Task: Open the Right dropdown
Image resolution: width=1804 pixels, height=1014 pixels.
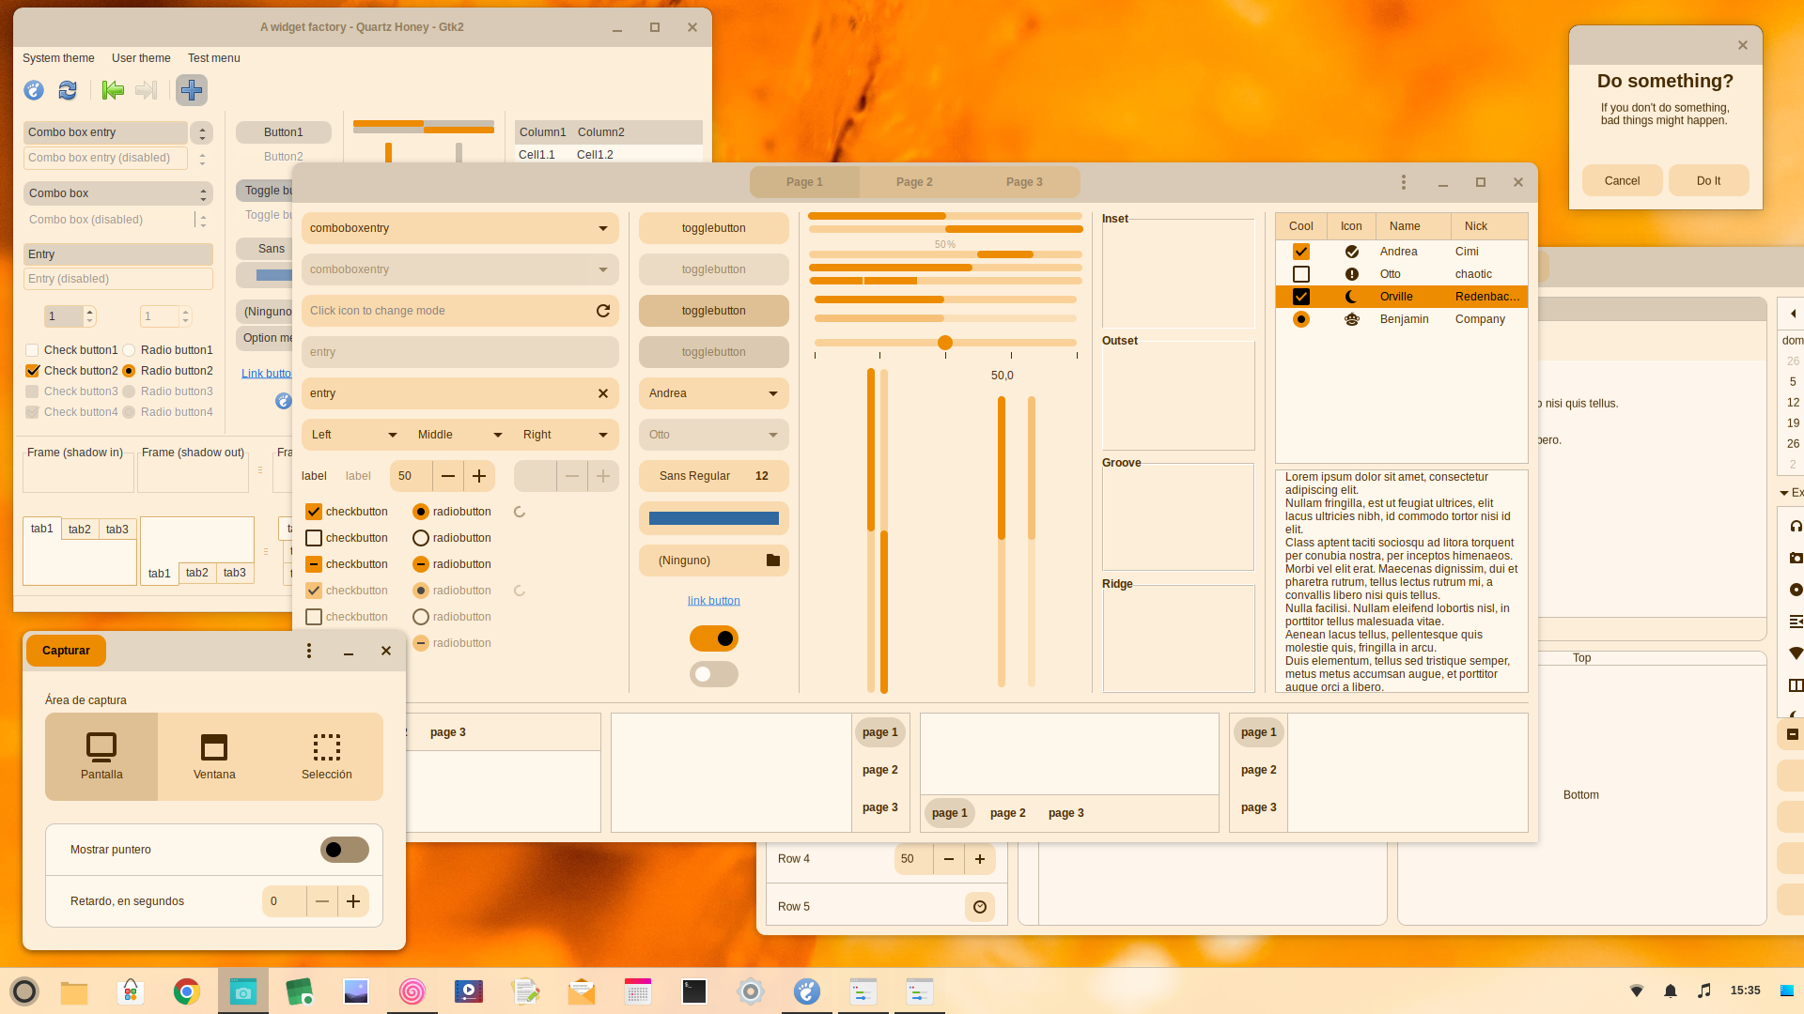Action: click(x=566, y=435)
